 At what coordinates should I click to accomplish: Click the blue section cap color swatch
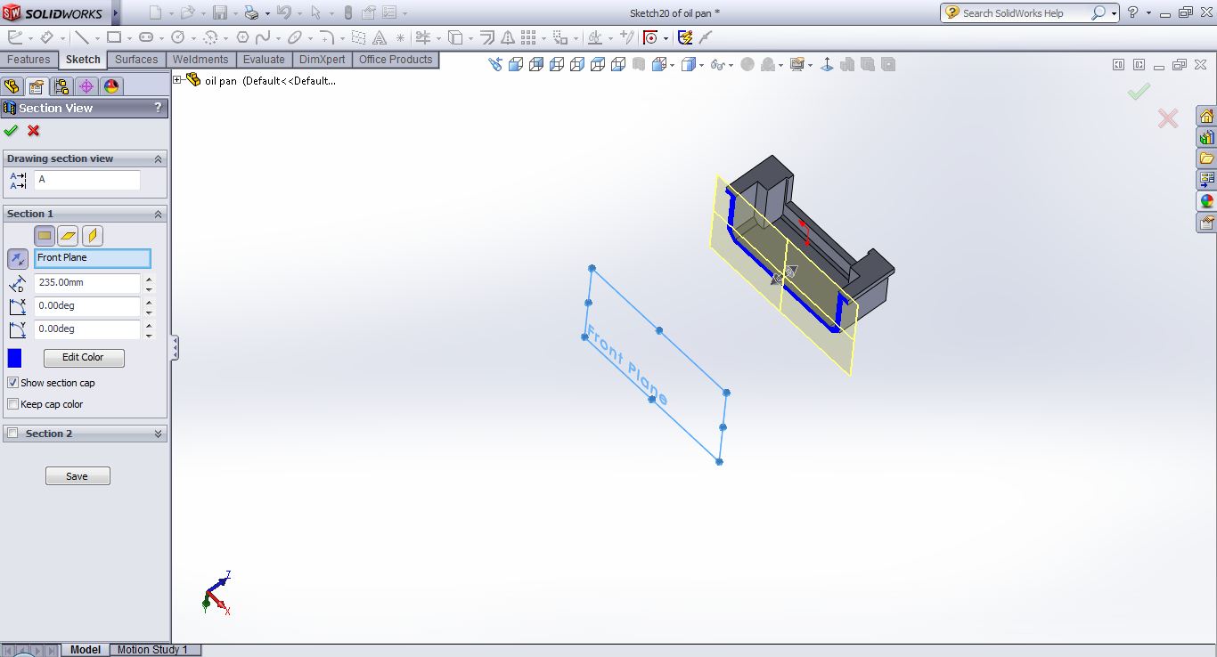14,358
